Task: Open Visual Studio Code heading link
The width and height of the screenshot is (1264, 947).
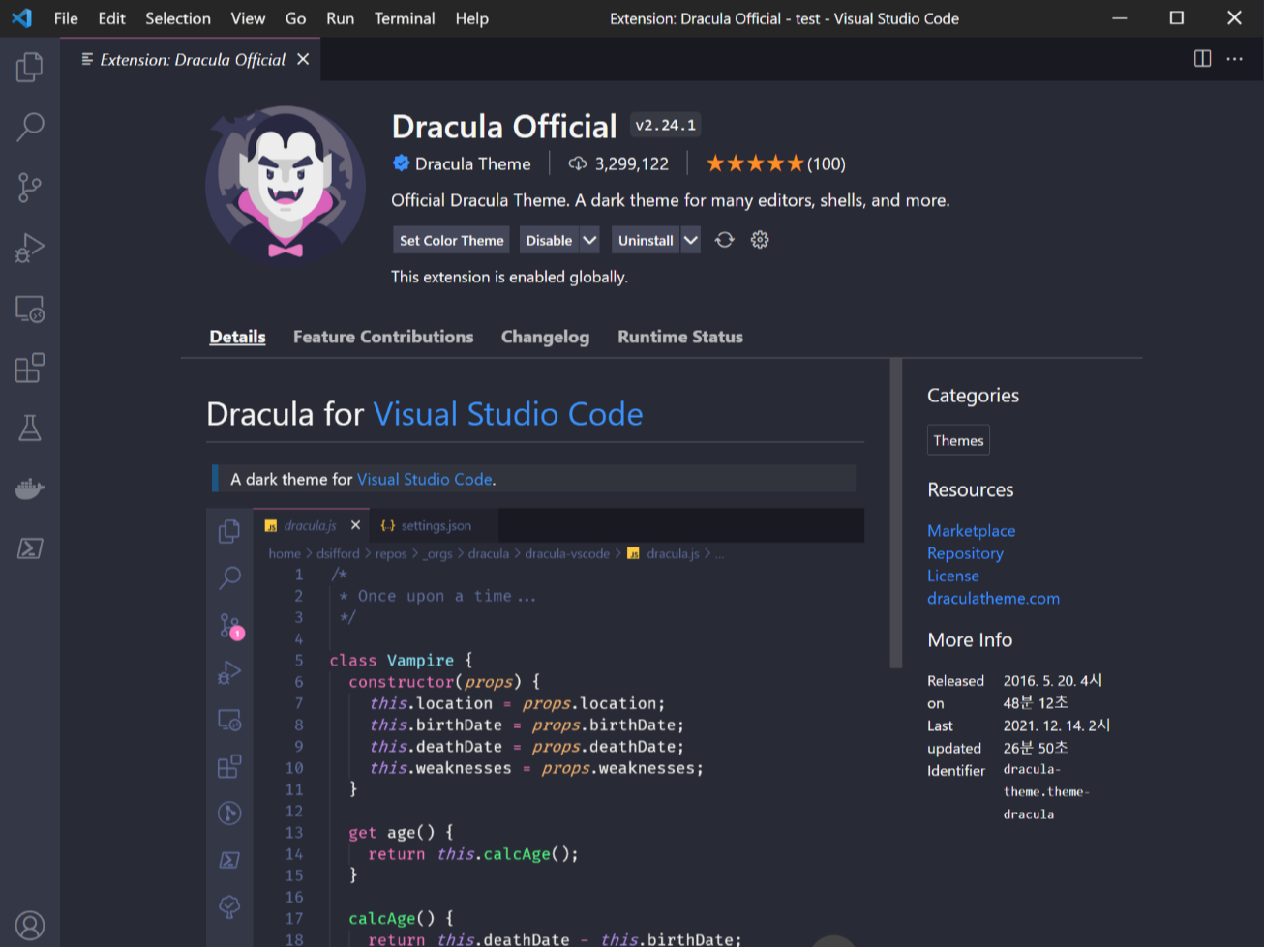Action: pyautogui.click(x=508, y=414)
